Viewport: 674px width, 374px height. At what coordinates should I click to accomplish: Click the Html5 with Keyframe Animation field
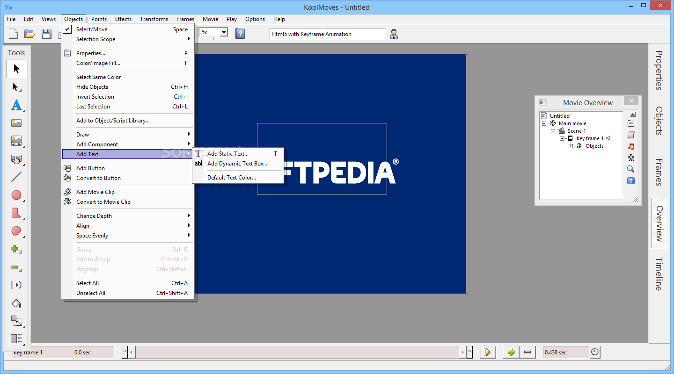327,34
